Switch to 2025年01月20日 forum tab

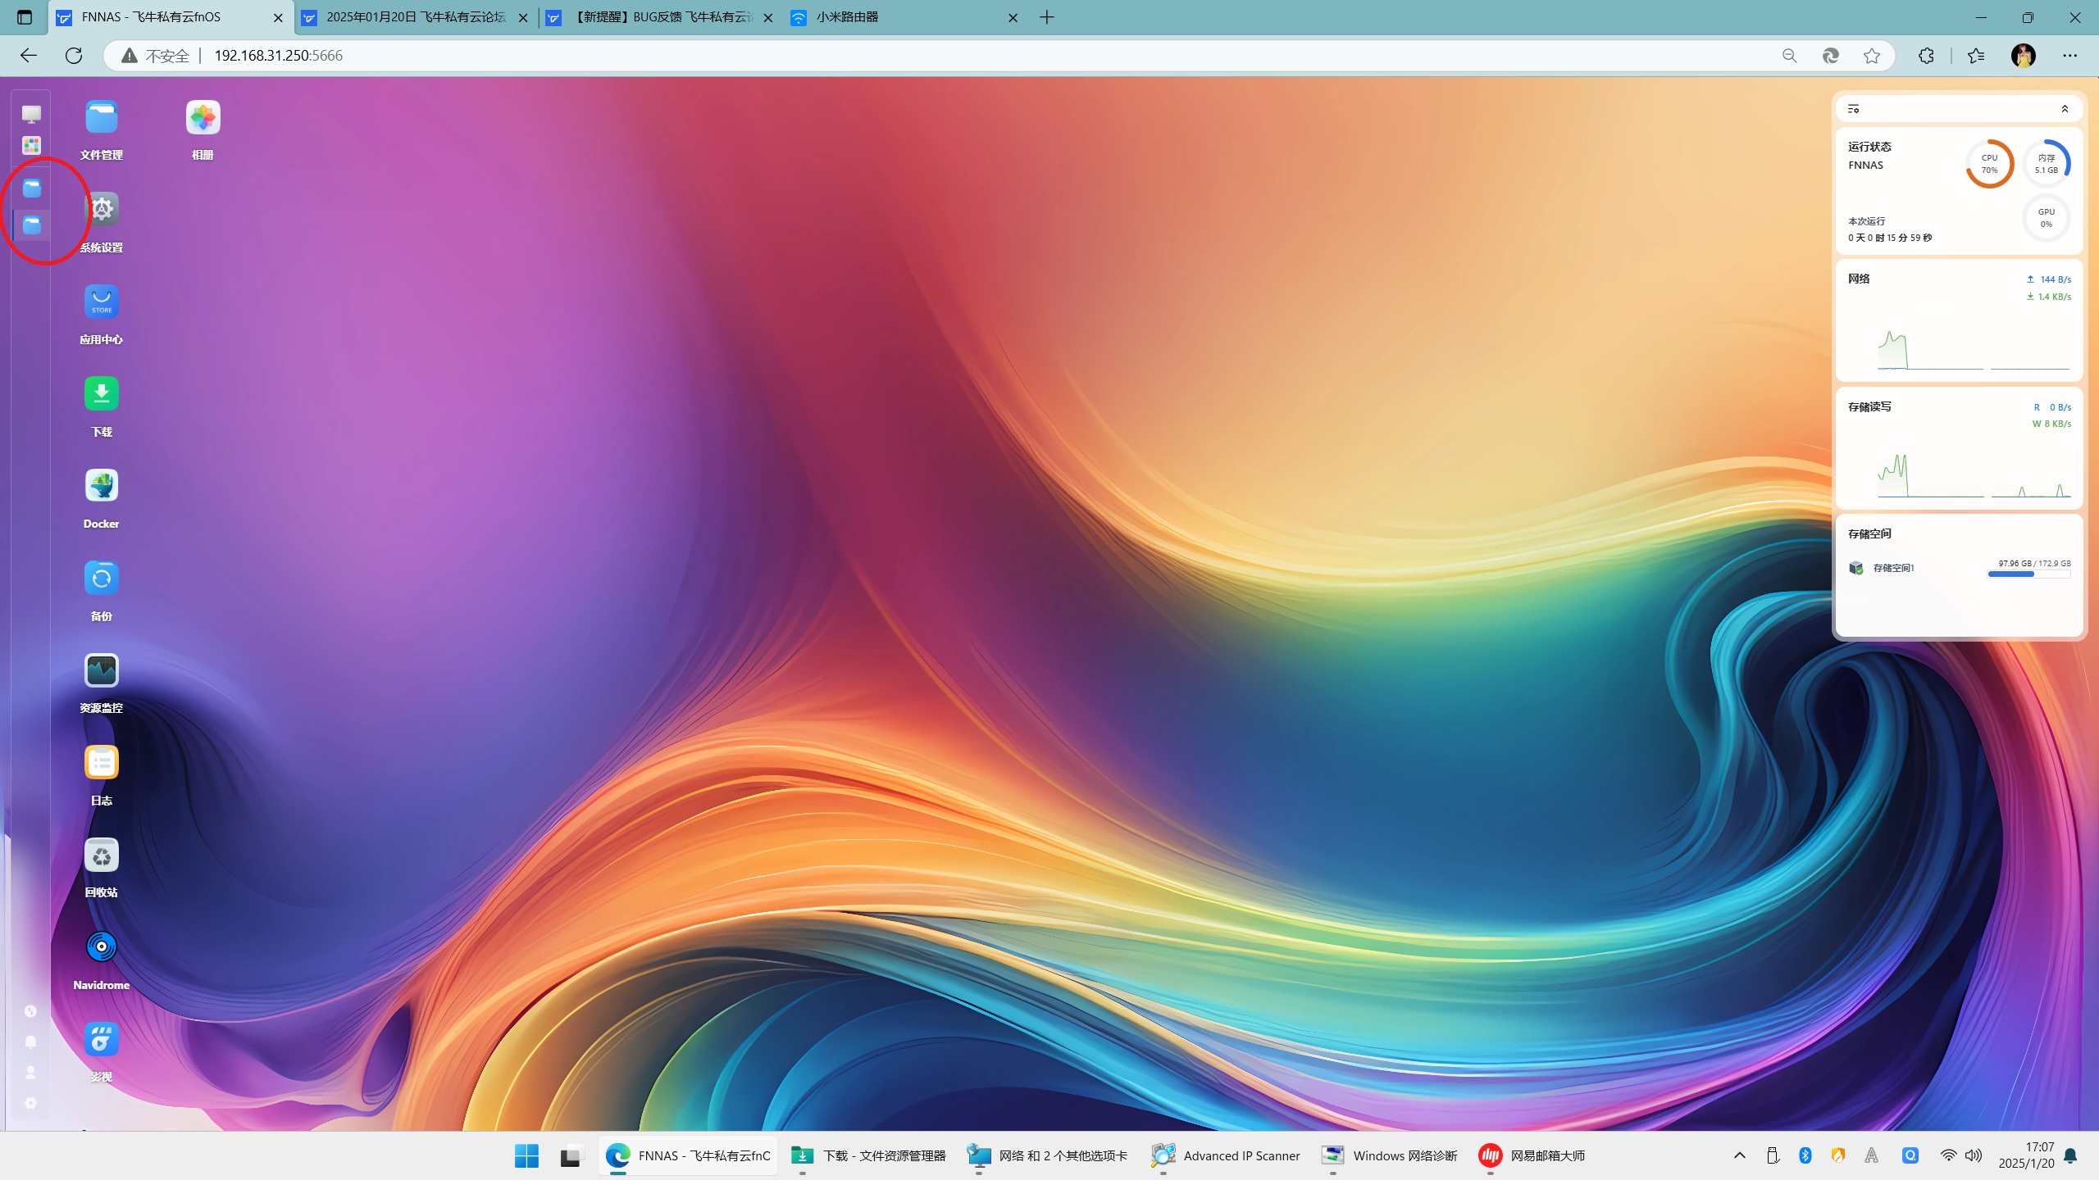click(x=416, y=17)
